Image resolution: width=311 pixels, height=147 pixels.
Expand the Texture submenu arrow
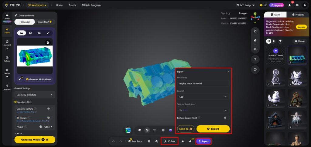click(7, 77)
